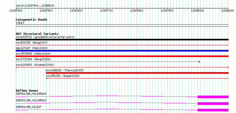
Task: Open variant nsv4339713 (gnomADStructuralVariants) label
Action: point(45,37)
